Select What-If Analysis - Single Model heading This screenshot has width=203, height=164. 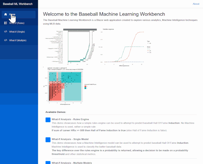click(x=70, y=139)
